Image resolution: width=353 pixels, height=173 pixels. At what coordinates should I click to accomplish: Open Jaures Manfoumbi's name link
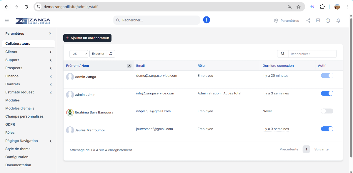pyautogui.click(x=90, y=130)
